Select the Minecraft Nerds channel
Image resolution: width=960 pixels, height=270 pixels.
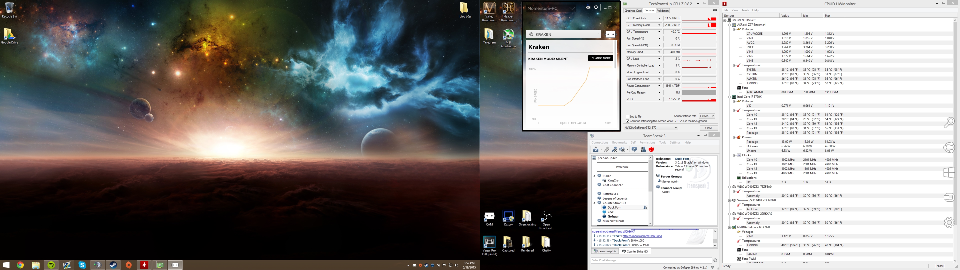pyautogui.click(x=613, y=221)
